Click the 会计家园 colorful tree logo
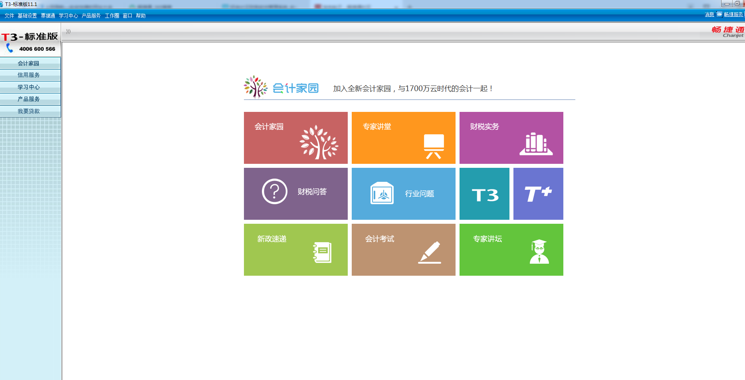Screen dimensions: 745x380 point(256,87)
